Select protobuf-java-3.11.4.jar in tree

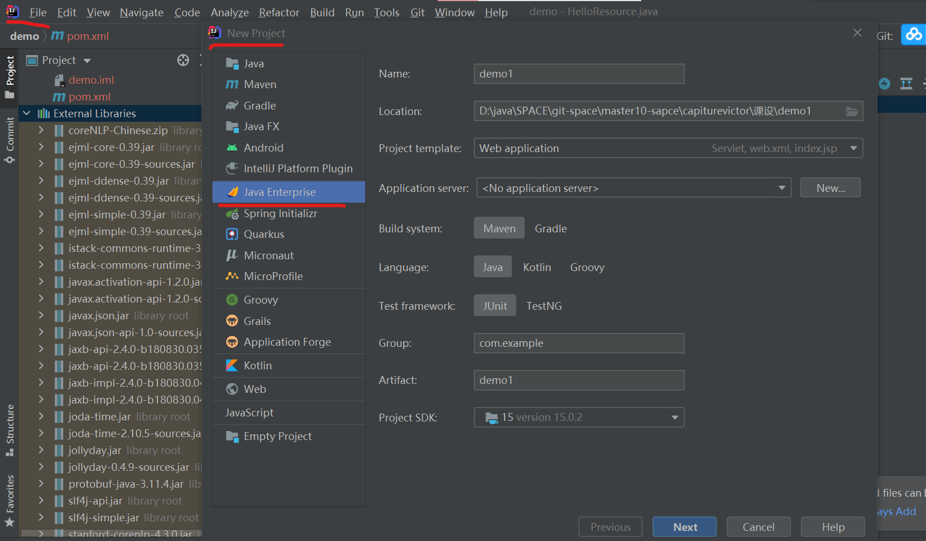[126, 484]
